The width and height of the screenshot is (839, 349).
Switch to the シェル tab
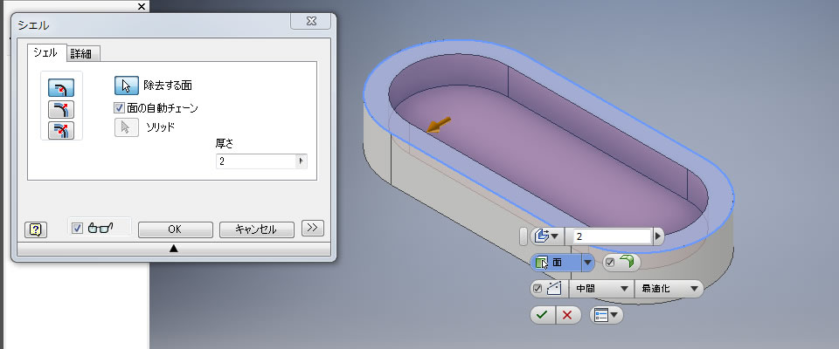(45, 53)
